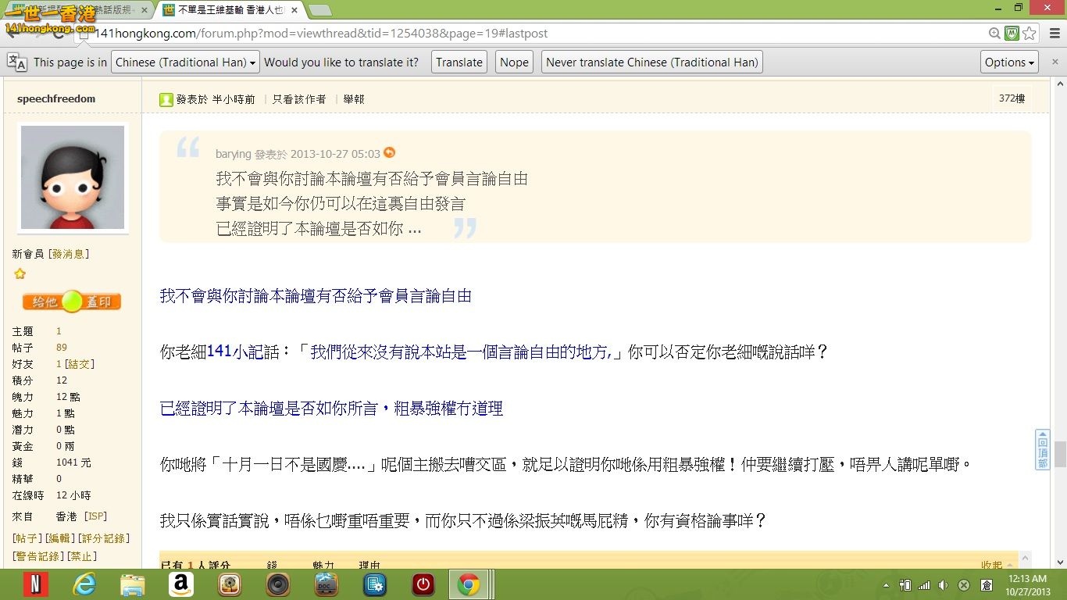Click the 回頂部 back-to-top icon

1042,449
